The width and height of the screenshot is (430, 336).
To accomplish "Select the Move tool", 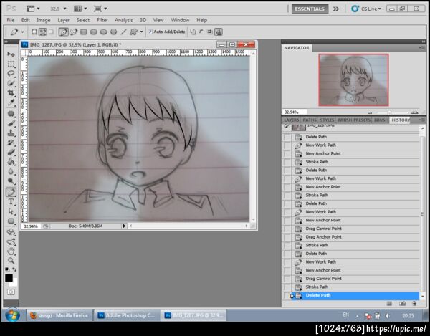I will tap(11, 54).
